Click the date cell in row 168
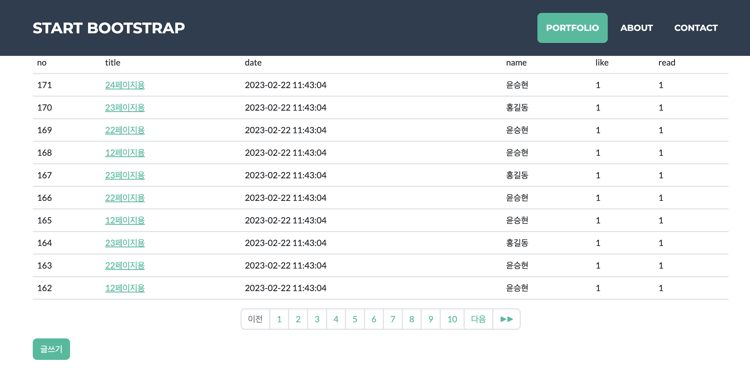Viewport: 750px width, 369px height. (286, 153)
